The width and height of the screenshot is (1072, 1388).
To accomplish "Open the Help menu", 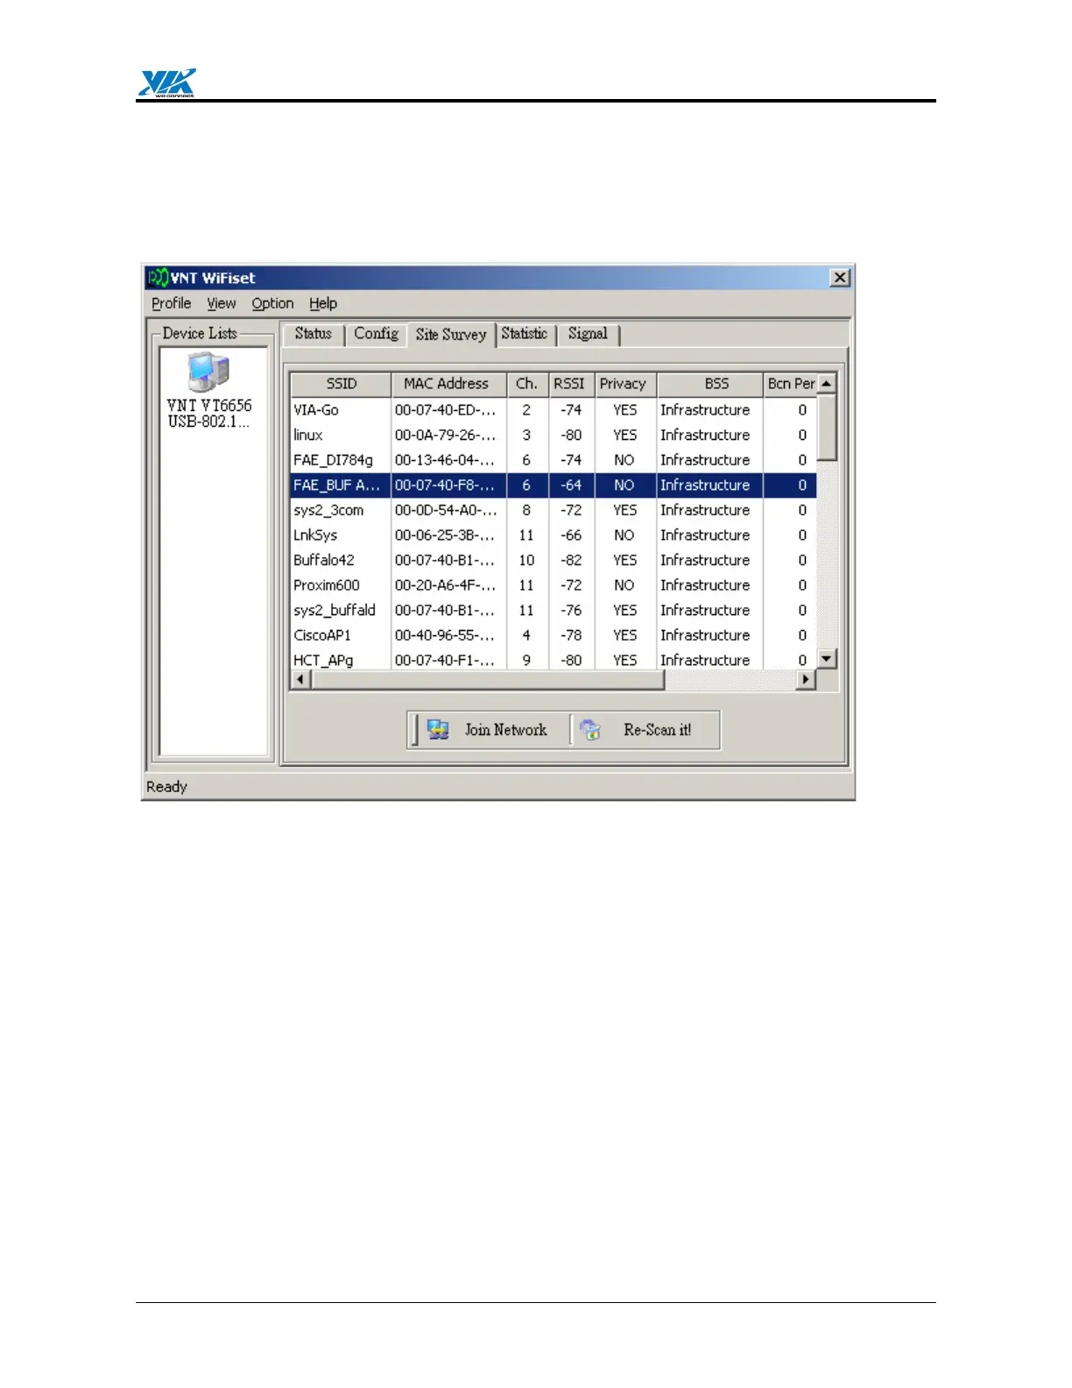I will coord(323,303).
